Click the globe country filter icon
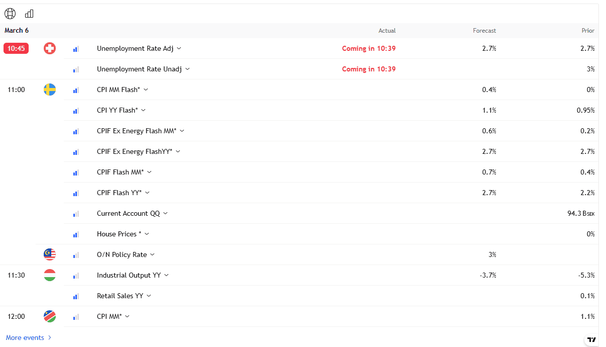Image resolution: width=606 pixels, height=347 pixels. pyautogui.click(x=10, y=14)
